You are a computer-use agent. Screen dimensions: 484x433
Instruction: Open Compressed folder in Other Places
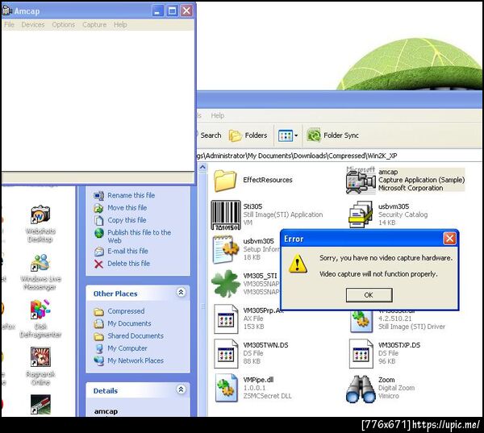(126, 311)
